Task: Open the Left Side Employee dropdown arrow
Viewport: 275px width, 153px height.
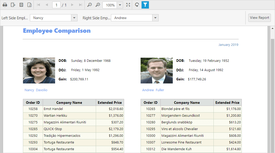Action: coord(74,18)
